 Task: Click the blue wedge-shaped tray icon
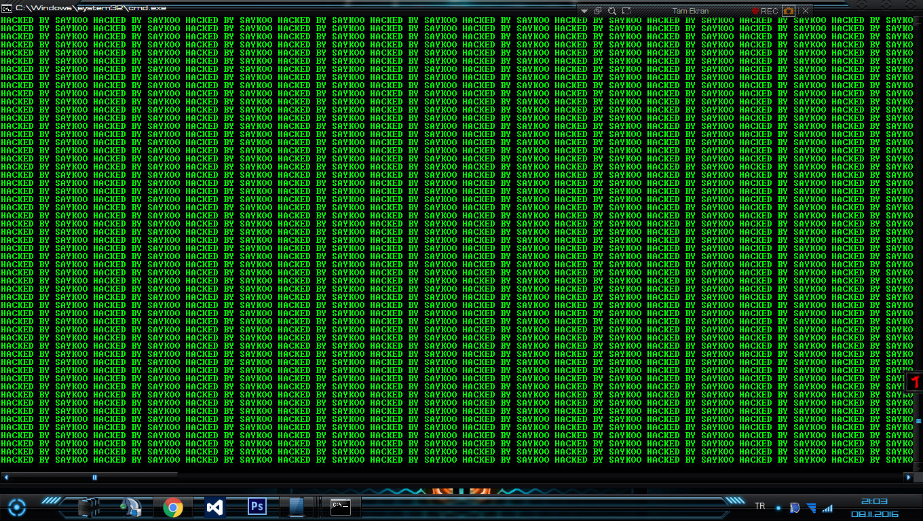click(x=812, y=507)
